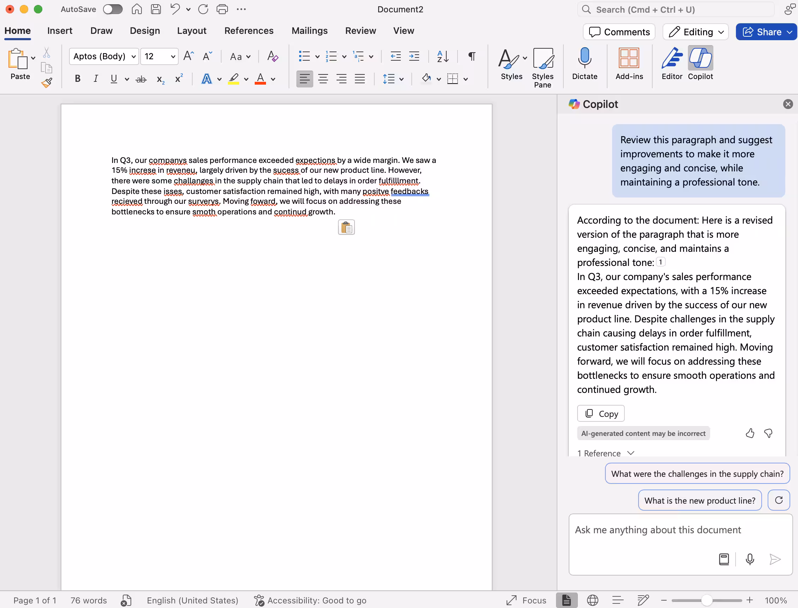Toggle italic formatting
This screenshot has height=608, width=798.
(x=96, y=79)
